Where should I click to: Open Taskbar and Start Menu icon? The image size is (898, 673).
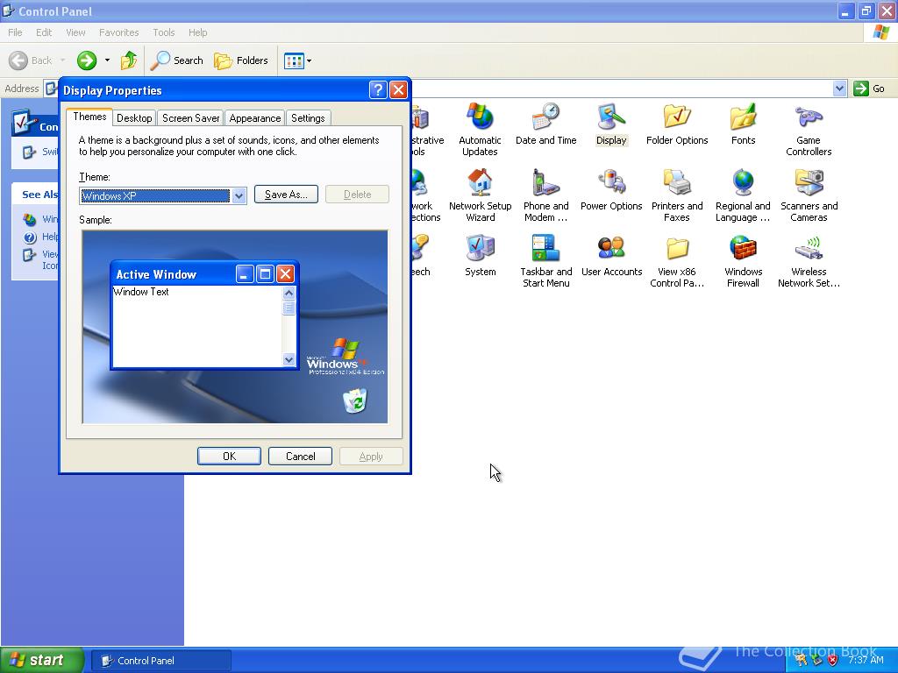545,261
